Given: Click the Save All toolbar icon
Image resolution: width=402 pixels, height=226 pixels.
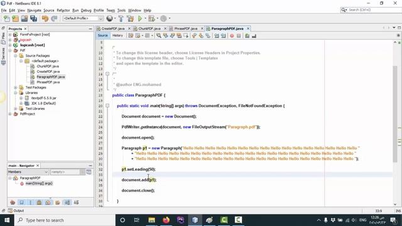Looking at the screenshot, I should [x=33, y=18].
